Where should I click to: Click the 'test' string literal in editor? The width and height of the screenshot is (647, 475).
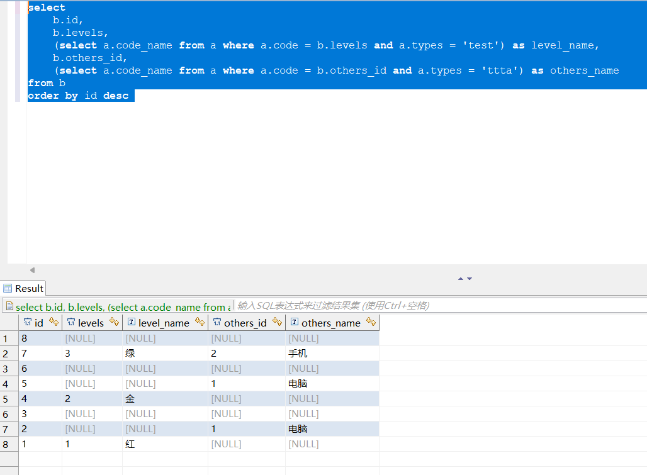(x=481, y=45)
